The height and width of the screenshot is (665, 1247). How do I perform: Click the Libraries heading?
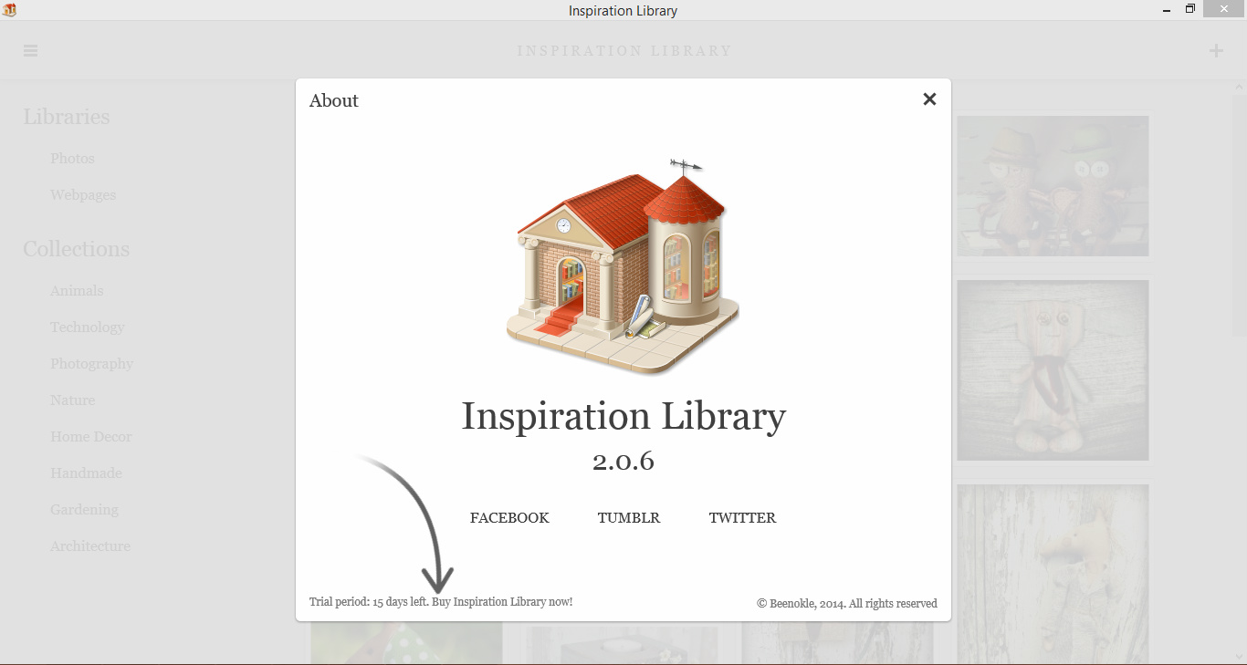66,117
